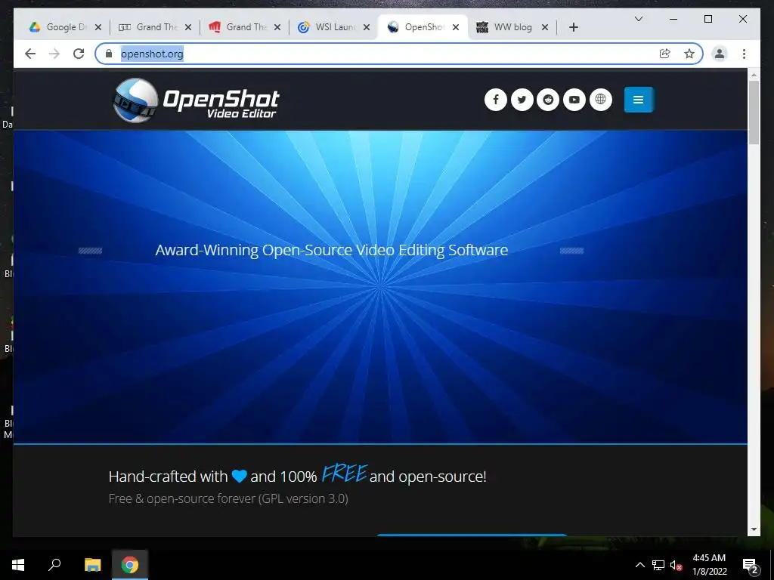Open OpenShot's YouTube icon

574,100
